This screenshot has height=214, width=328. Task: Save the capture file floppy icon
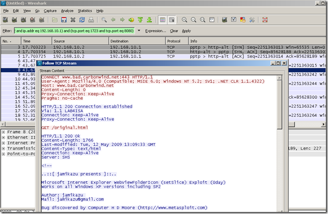64,20
